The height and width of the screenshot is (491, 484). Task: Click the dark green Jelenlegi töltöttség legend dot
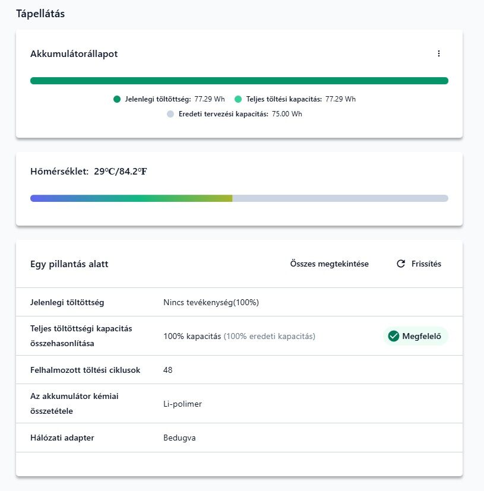[117, 99]
